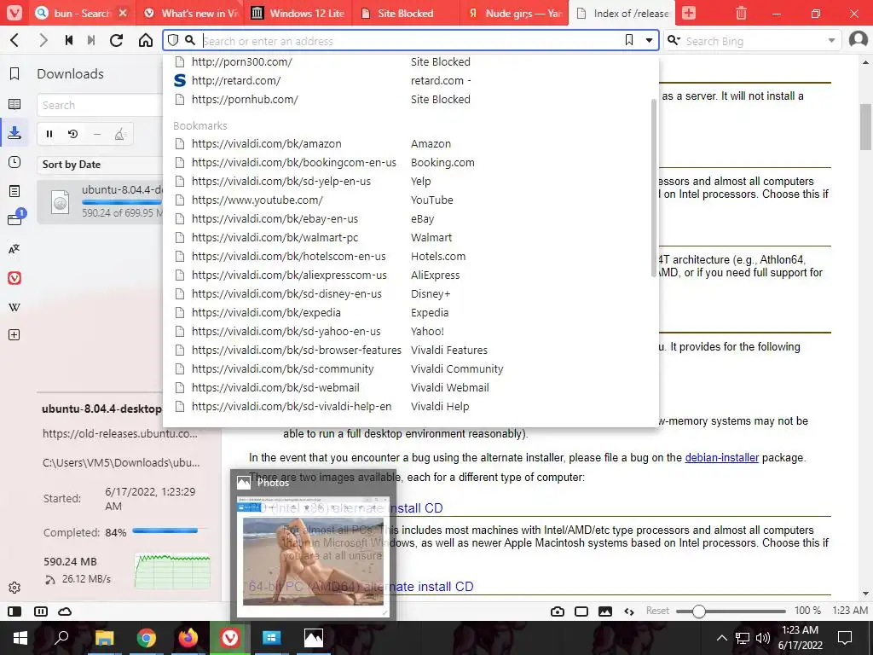
Task: Toggle the side panel from status bar
Action: point(15,612)
